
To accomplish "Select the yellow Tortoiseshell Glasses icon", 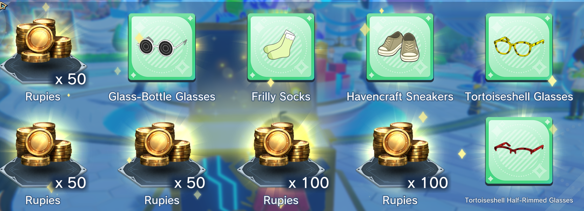I will pos(519,47).
